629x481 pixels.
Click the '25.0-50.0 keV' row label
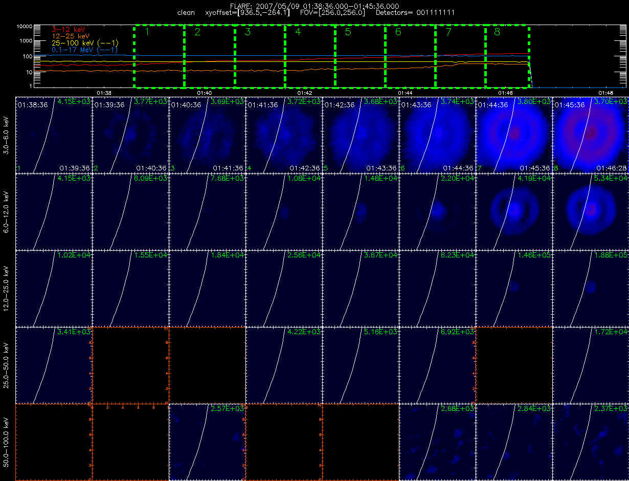coord(6,365)
